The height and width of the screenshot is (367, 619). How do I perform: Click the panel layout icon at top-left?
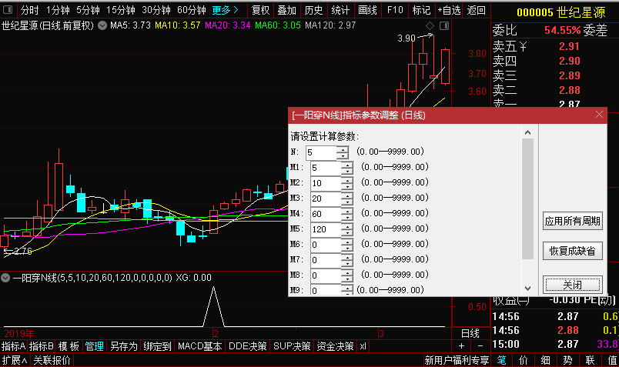[x=8, y=9]
